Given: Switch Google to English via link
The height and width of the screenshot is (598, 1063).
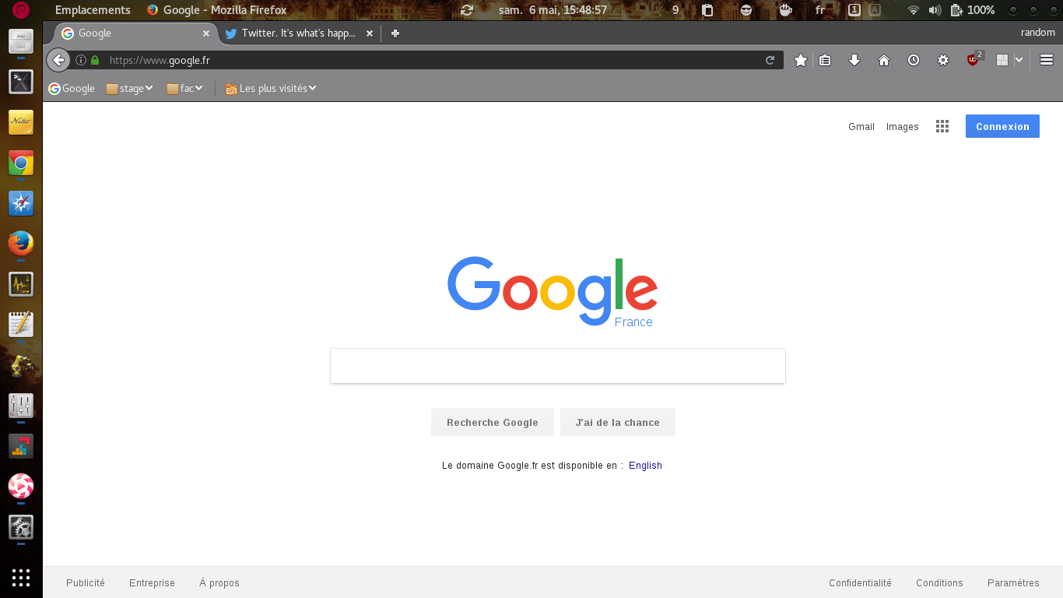Looking at the screenshot, I should [x=645, y=466].
